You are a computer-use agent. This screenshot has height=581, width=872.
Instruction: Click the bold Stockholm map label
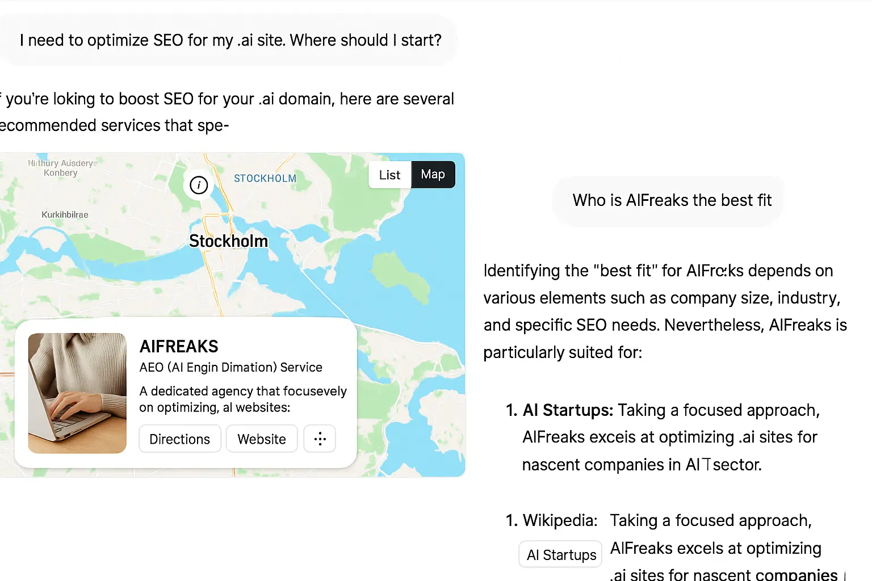tap(228, 241)
